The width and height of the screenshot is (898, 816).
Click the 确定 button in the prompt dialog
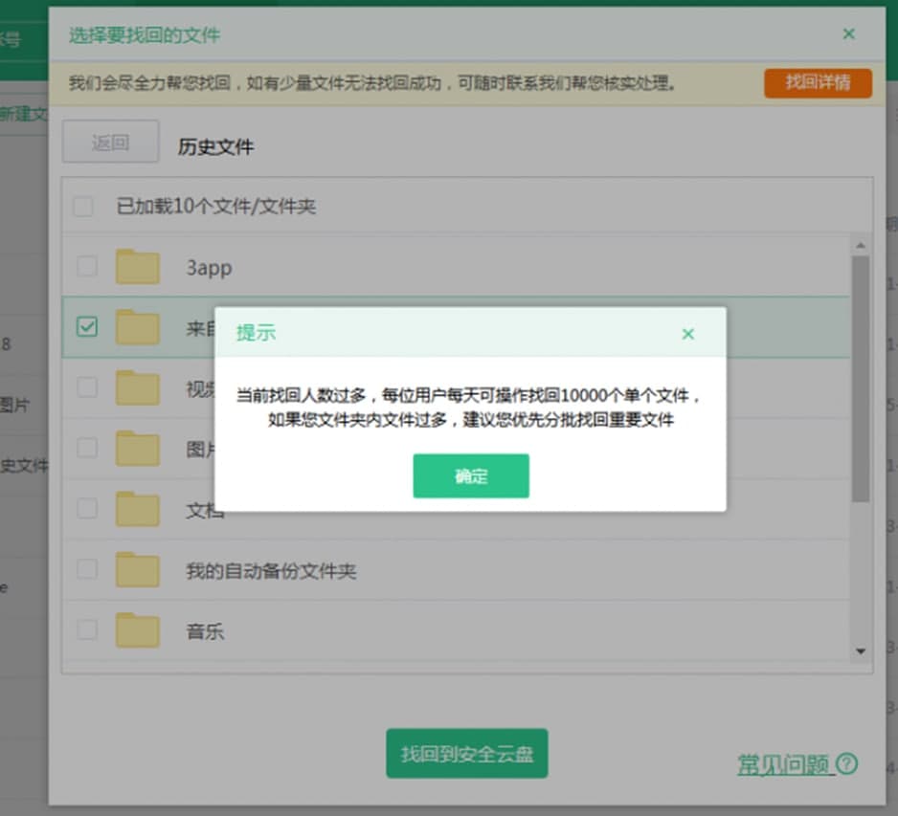click(x=471, y=477)
